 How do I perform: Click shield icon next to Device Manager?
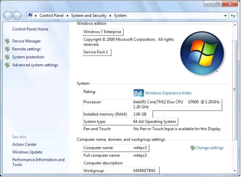pos(7,41)
